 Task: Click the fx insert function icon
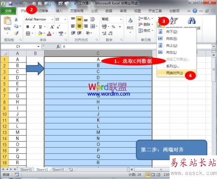point(58,47)
